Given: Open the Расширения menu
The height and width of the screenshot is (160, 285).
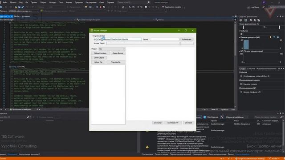Looking at the screenshot, I should coord(91,3).
